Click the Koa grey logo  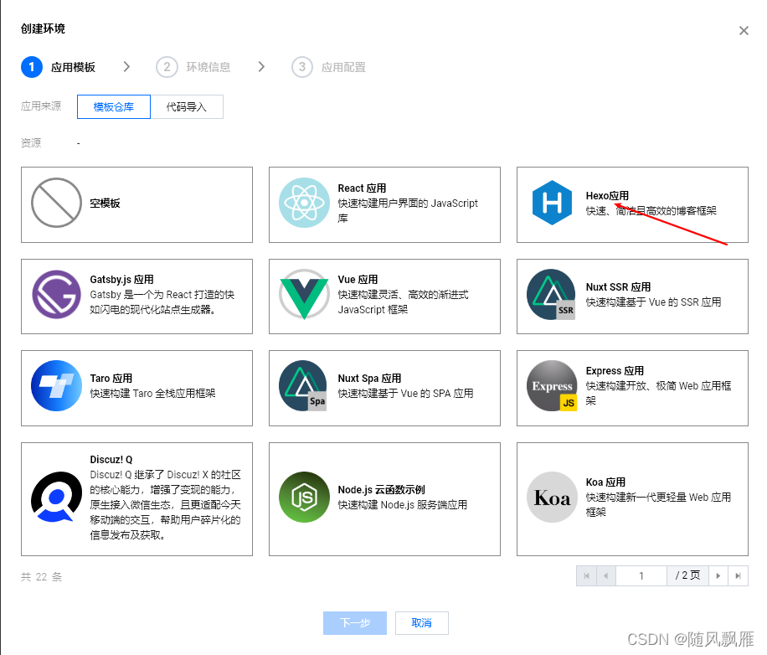[x=552, y=497]
